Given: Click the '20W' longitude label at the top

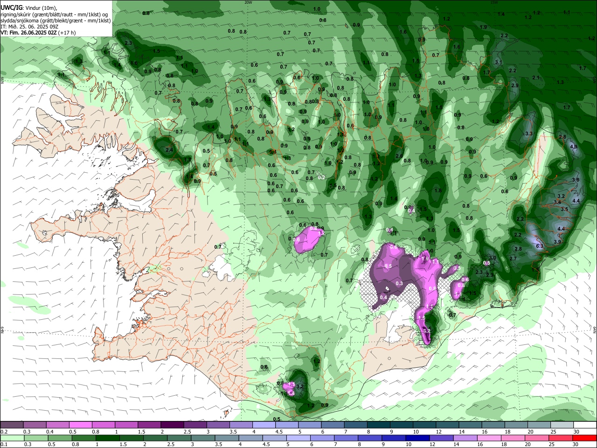Looking at the screenshot, I should (x=248, y=2).
